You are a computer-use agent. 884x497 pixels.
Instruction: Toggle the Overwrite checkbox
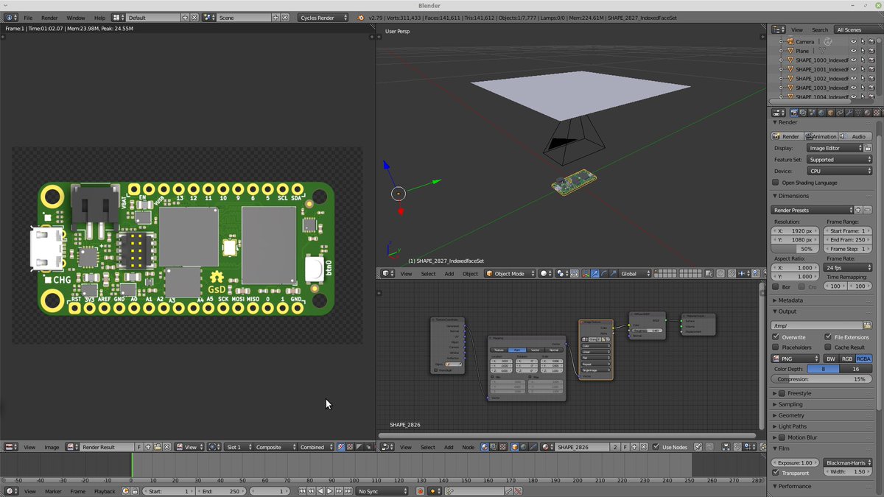pyautogui.click(x=776, y=337)
